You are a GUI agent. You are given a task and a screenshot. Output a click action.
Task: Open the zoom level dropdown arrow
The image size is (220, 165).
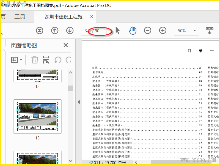pos(195,31)
